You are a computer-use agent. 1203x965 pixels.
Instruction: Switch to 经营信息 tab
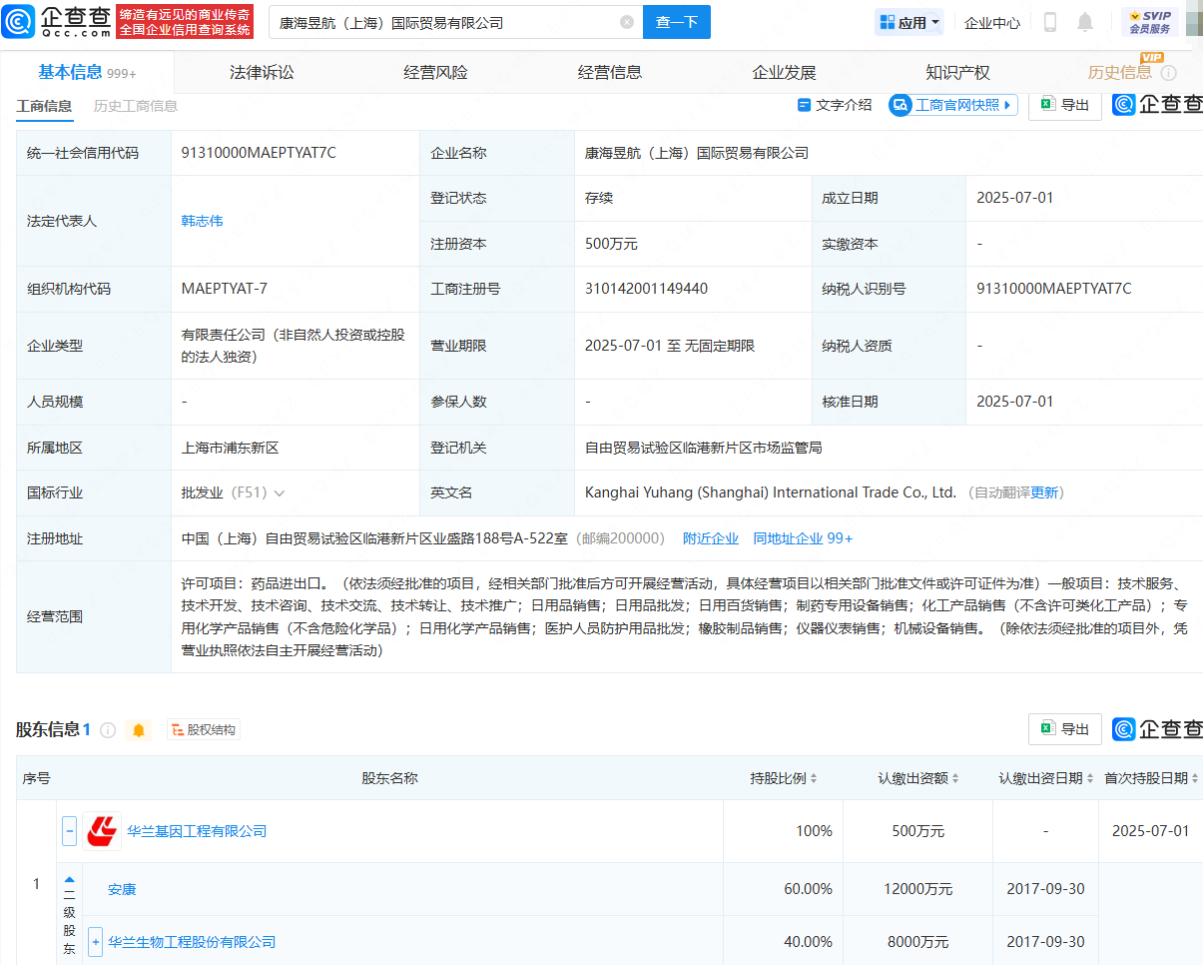[x=610, y=72]
